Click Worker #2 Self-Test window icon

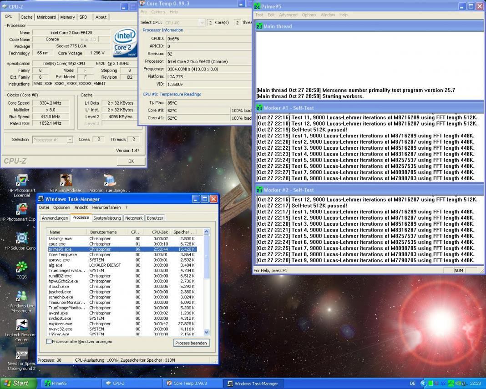click(x=259, y=190)
